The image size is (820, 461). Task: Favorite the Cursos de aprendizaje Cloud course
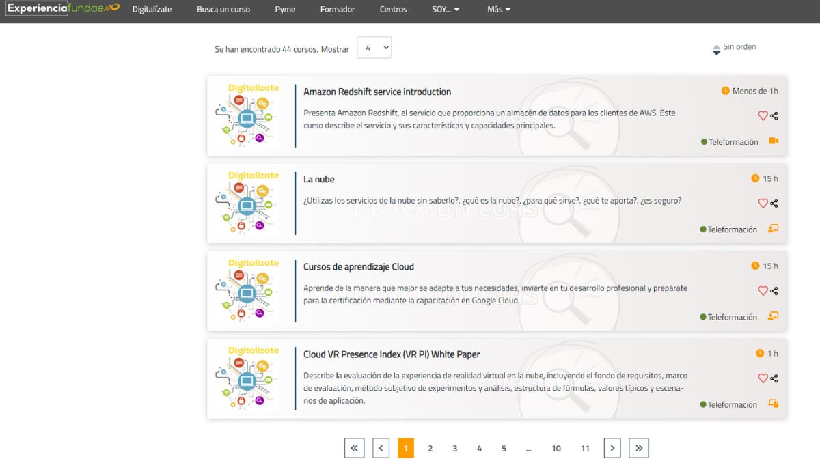pyautogui.click(x=763, y=291)
